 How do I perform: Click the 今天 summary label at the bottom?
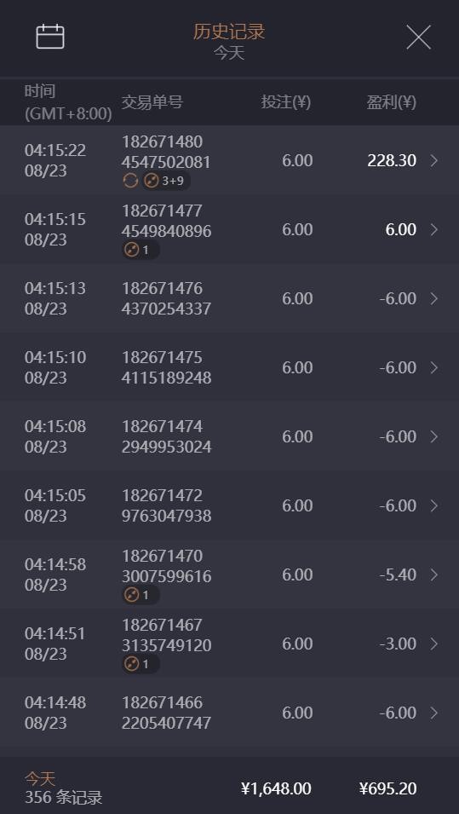pos(40,778)
